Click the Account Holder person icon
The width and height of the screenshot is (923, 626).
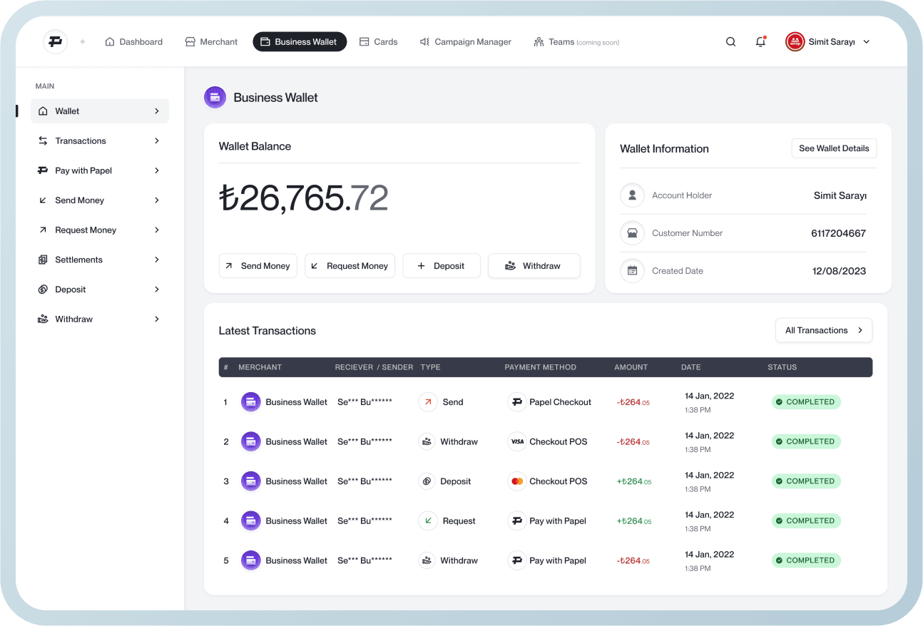[x=632, y=195]
